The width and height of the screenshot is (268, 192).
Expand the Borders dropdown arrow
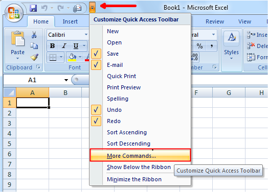61,57
